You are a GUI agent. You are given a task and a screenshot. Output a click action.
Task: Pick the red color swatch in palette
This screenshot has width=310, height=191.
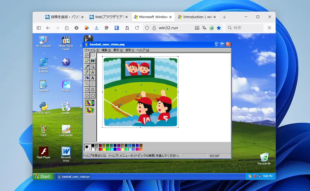tap(100, 149)
